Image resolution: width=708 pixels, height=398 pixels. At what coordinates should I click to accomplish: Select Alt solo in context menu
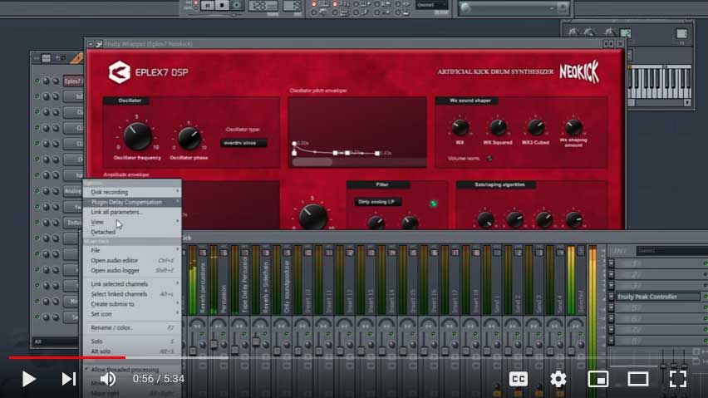point(132,351)
